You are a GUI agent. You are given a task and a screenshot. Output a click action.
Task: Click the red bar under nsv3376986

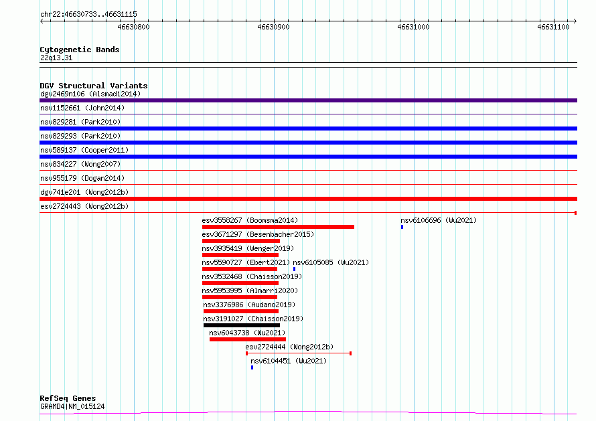[x=241, y=311]
